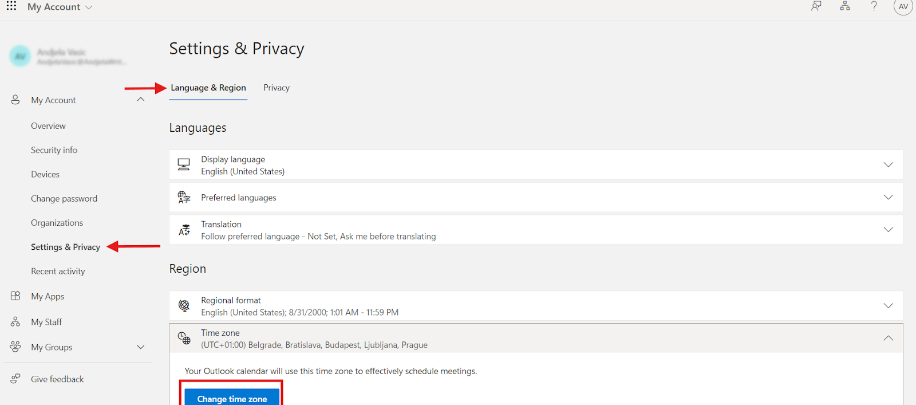Switch to the Privacy tab

pyautogui.click(x=277, y=88)
